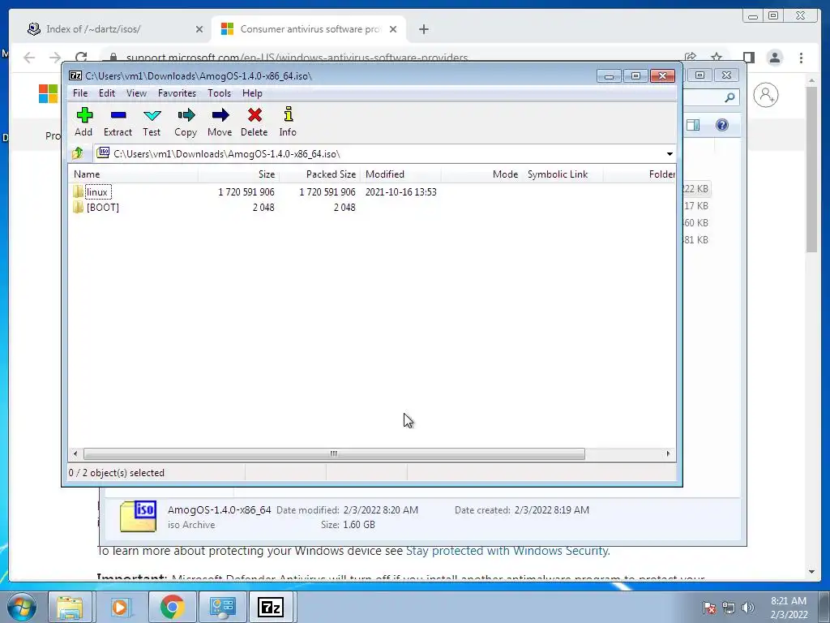Click the 7z icon in the title bar

tap(75, 75)
